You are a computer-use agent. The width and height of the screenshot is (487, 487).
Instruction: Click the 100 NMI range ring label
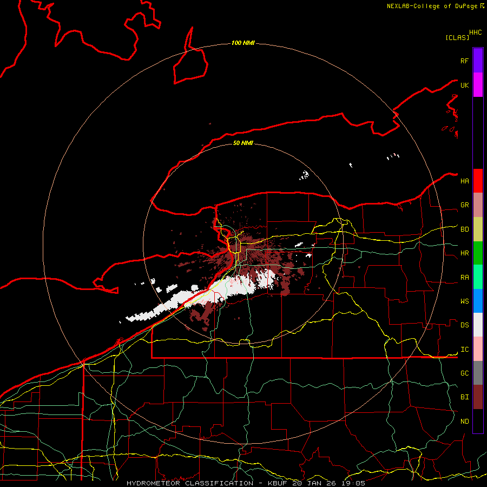(243, 43)
